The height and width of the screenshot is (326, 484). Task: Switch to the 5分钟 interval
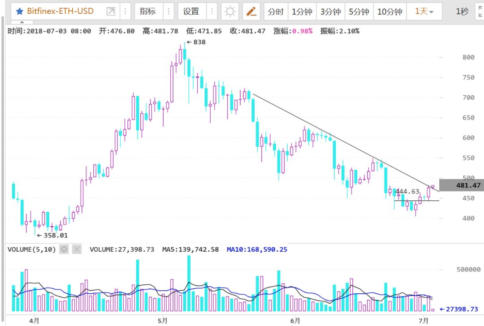pyautogui.click(x=359, y=12)
